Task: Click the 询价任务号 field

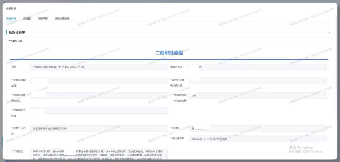Action: coord(257,139)
